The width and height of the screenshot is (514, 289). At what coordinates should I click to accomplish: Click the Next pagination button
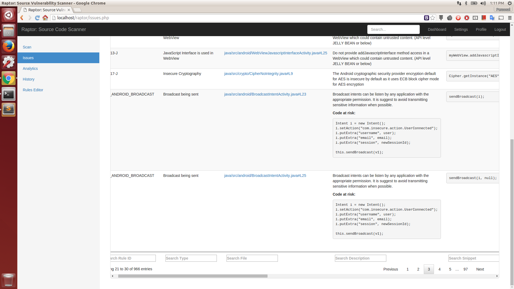pyautogui.click(x=480, y=269)
